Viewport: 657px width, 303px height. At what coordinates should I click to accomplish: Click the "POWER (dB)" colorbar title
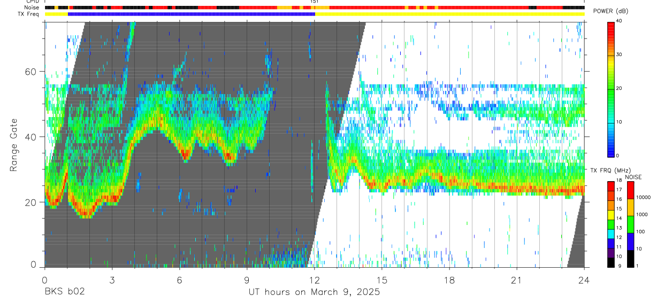[611, 11]
